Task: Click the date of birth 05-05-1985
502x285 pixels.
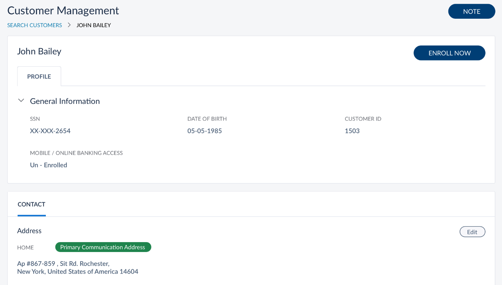Action: coord(205,131)
